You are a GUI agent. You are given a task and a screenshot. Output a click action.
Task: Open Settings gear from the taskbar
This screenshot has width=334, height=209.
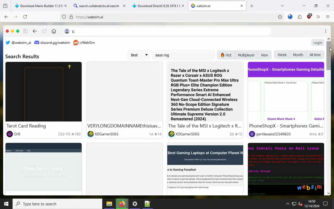click(x=135, y=204)
